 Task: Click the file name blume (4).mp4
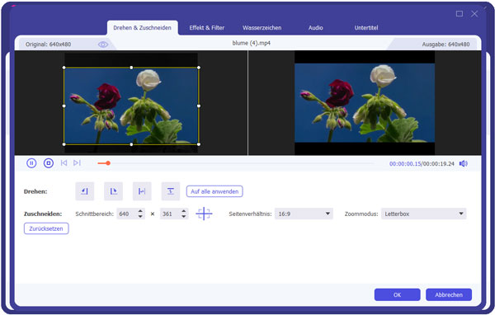pyautogui.click(x=252, y=43)
